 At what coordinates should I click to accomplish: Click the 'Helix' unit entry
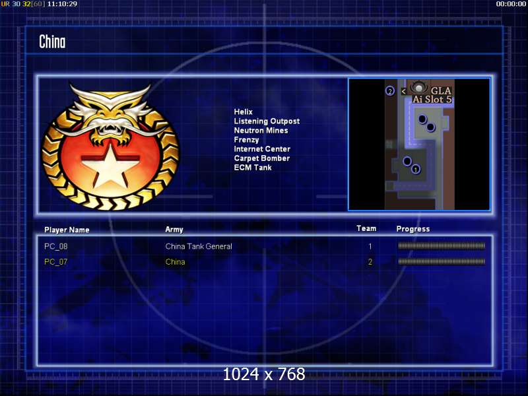pyautogui.click(x=243, y=112)
